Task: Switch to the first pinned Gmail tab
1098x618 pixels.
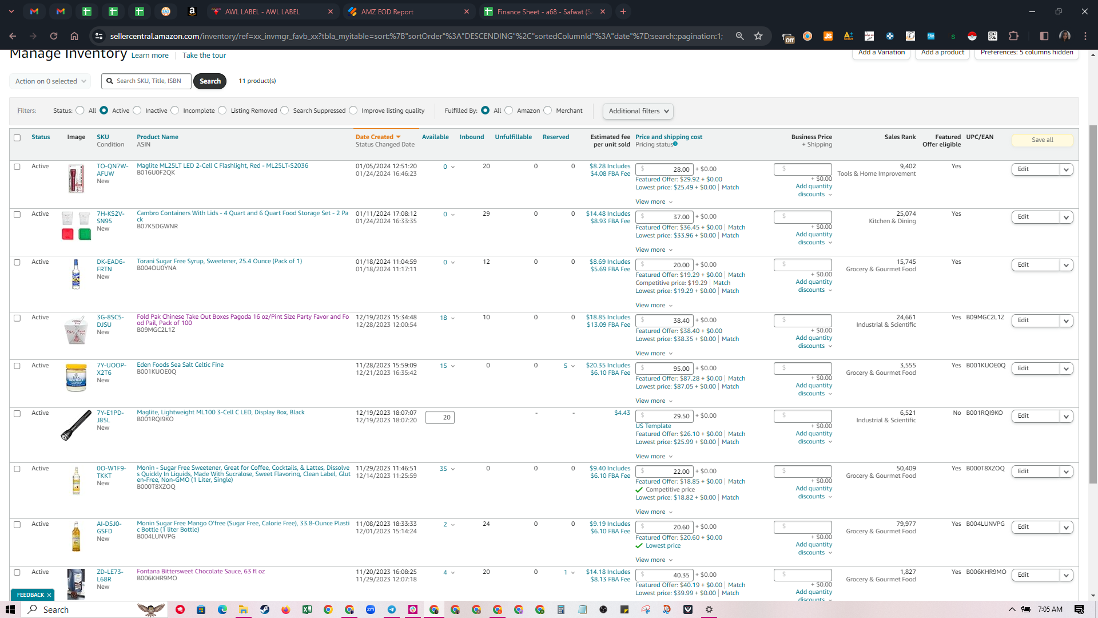Action: pos(34,11)
